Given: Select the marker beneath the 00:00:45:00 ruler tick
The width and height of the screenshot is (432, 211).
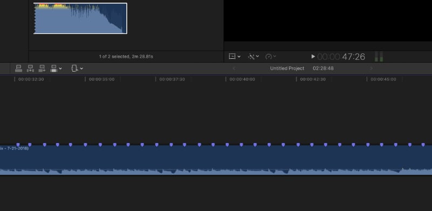Looking at the screenshot, I should [368, 145].
